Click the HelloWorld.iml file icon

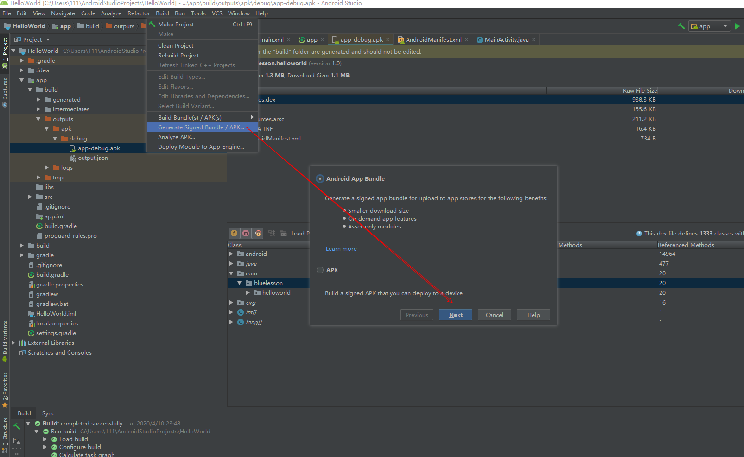[x=31, y=314]
